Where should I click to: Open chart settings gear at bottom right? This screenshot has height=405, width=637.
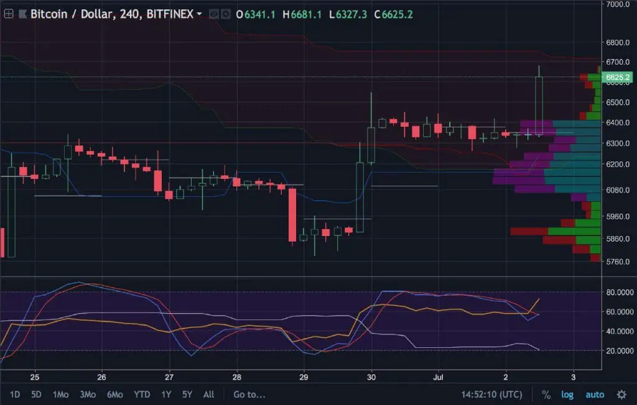click(x=621, y=394)
